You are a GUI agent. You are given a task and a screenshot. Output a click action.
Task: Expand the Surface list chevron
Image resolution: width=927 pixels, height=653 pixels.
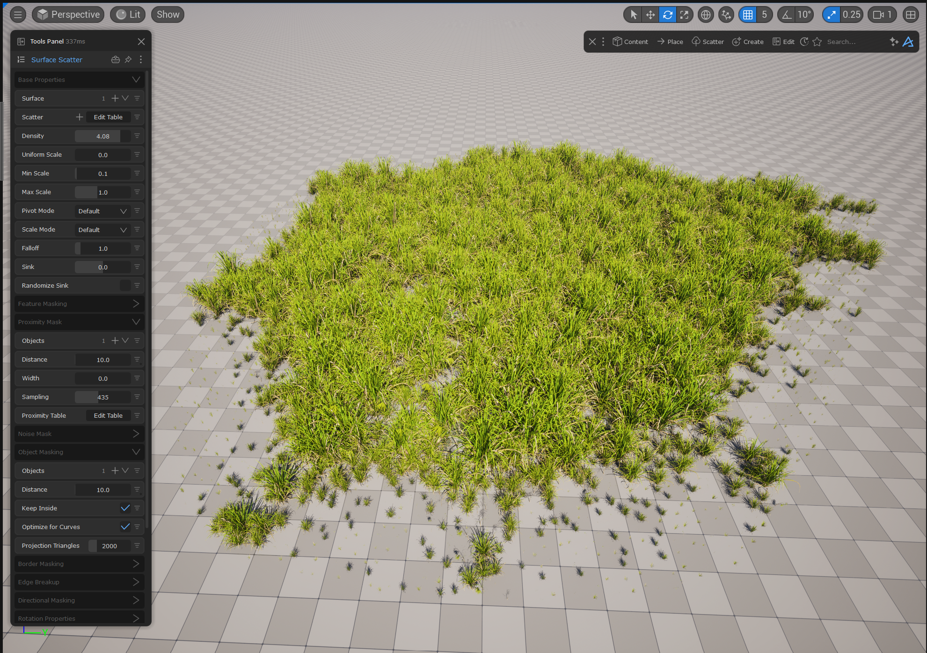[125, 98]
